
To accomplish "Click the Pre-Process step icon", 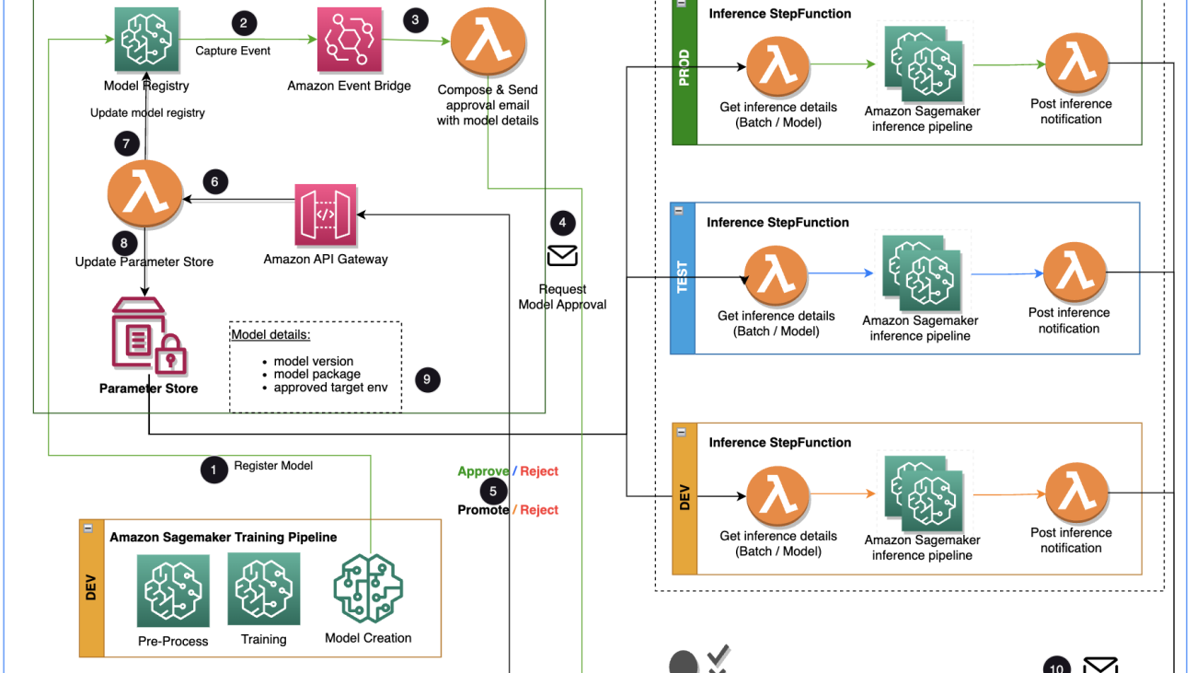I will (x=173, y=590).
